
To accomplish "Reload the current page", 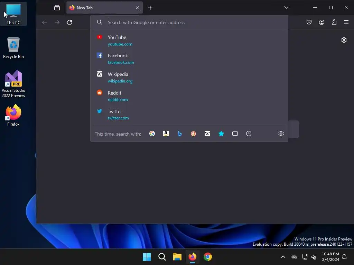I will pos(69,22).
